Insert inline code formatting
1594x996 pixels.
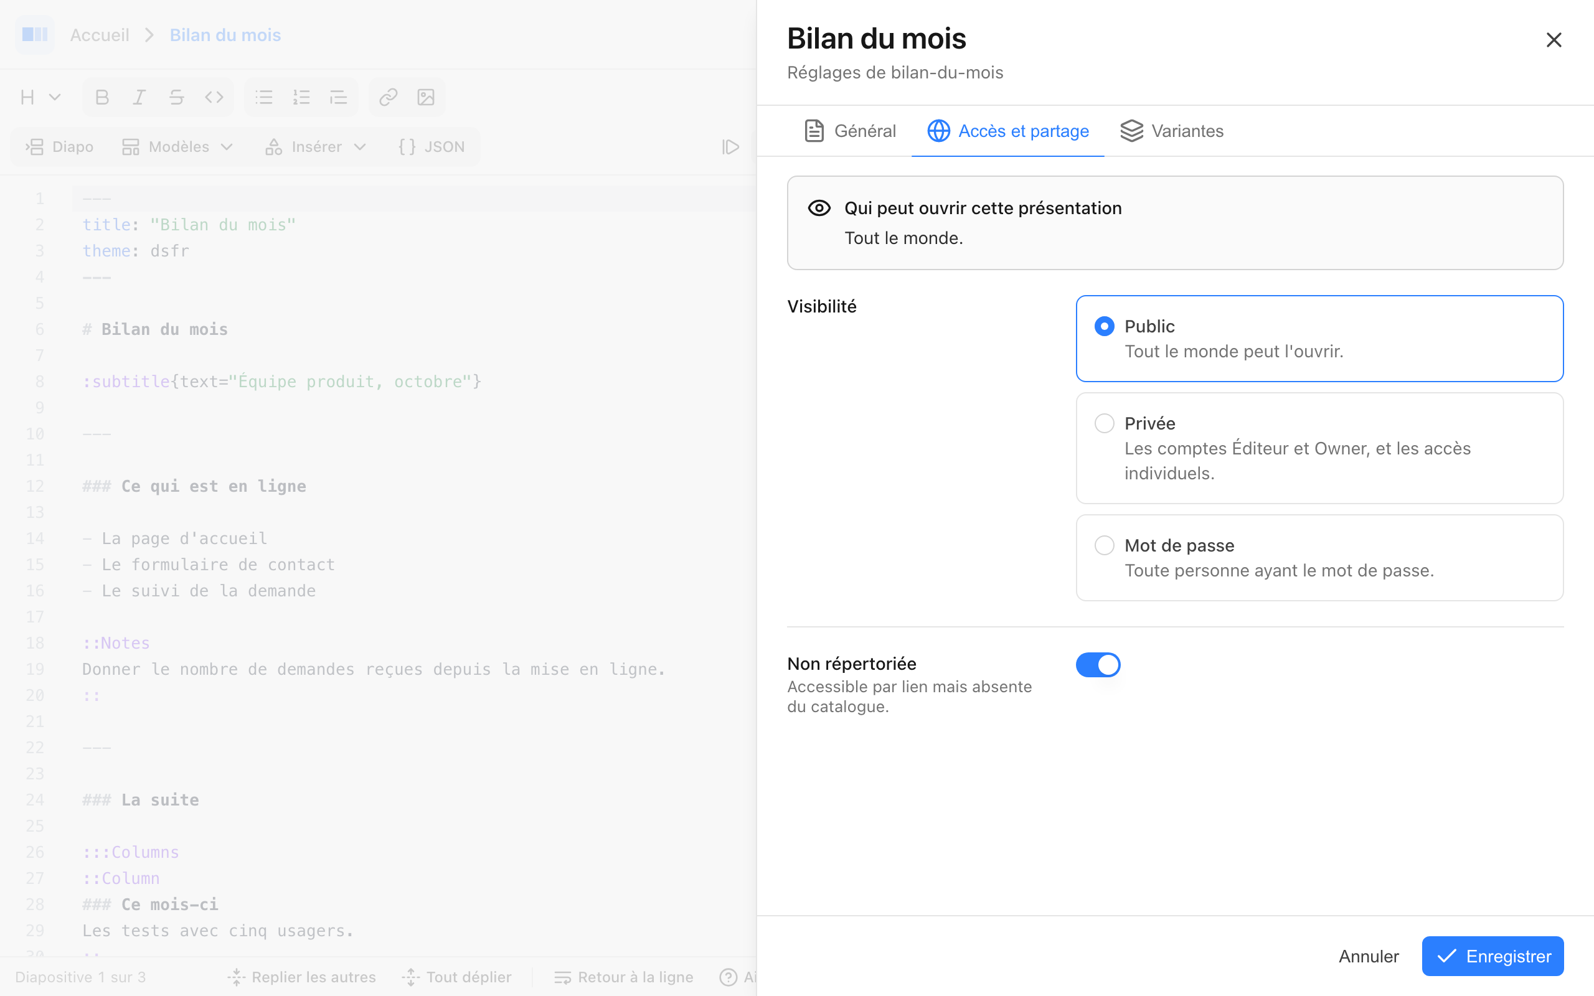click(214, 98)
